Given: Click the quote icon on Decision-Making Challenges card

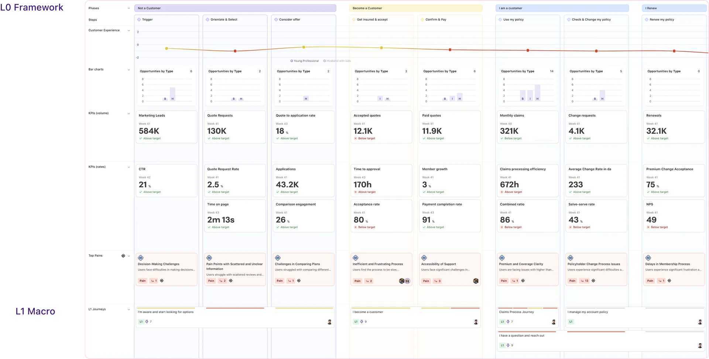Looking at the screenshot, I should 141,258.
